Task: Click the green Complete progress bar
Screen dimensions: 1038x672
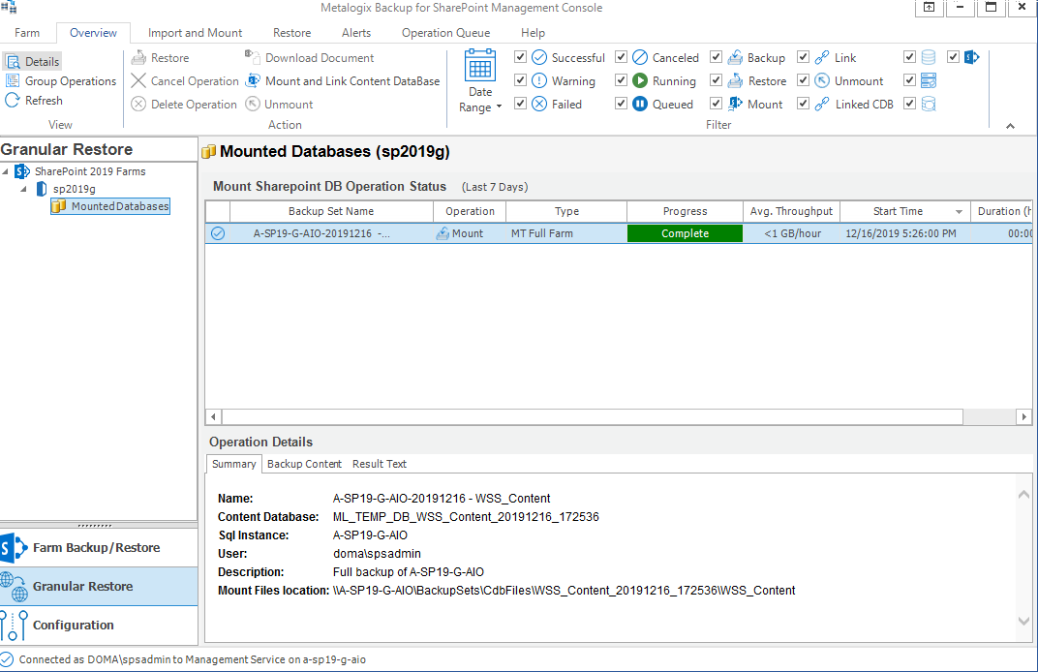Action: click(x=685, y=233)
